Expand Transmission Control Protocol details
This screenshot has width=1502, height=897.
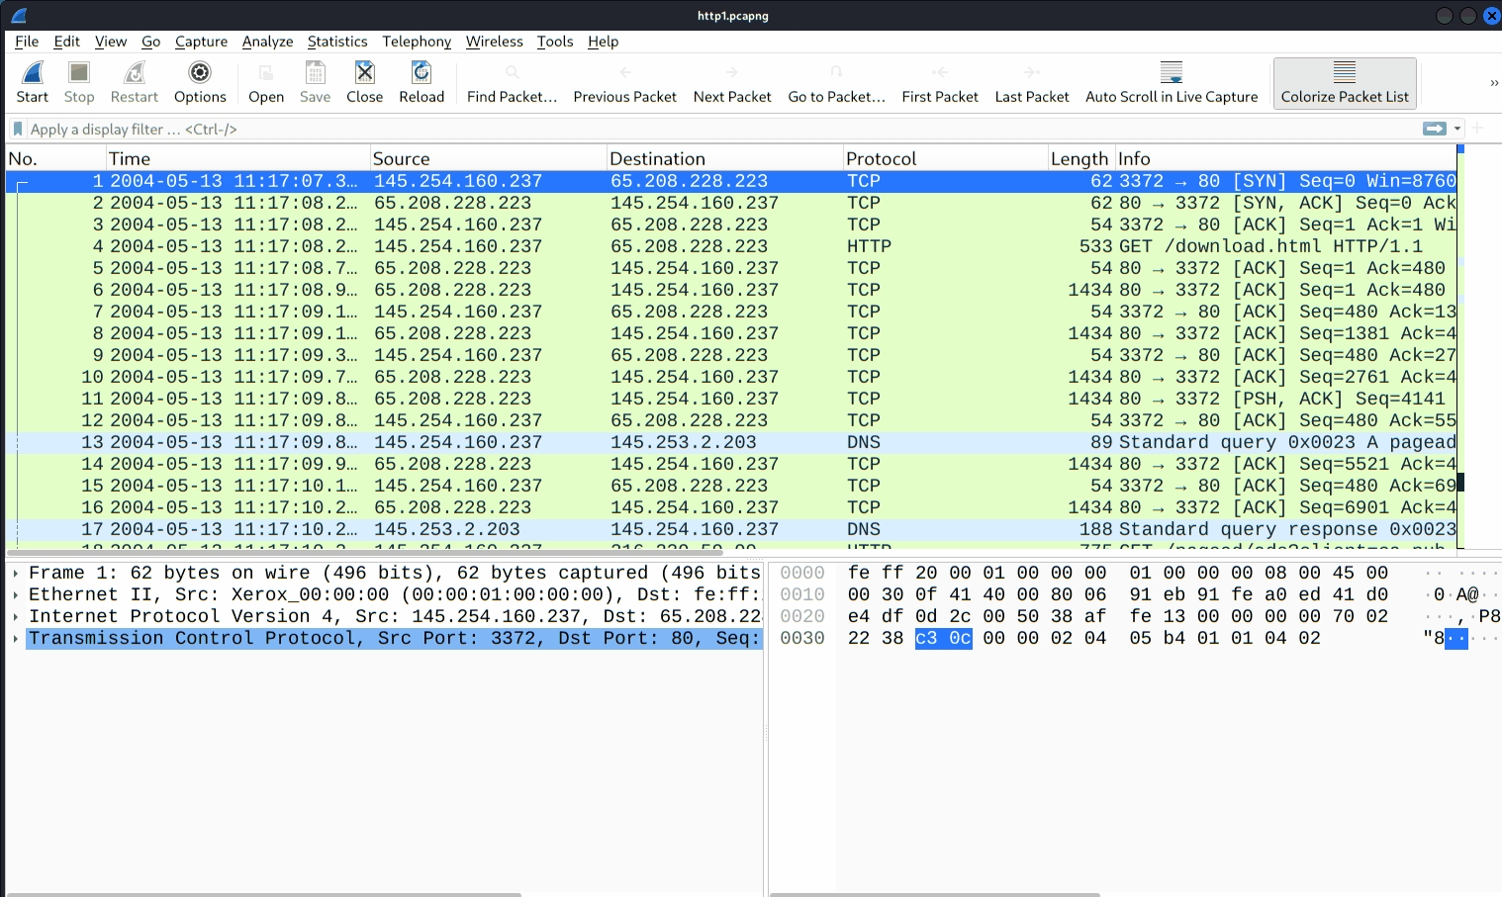tap(16, 639)
